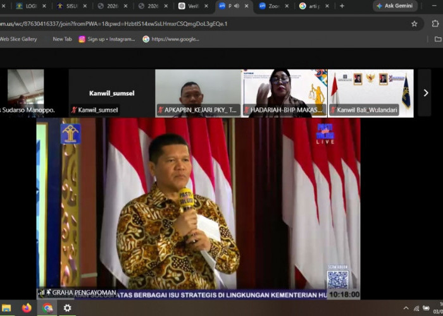The width and height of the screenshot is (443, 316).
Task: Select the APKAPBN_KEJARI PKY participant video
Action: (x=198, y=93)
